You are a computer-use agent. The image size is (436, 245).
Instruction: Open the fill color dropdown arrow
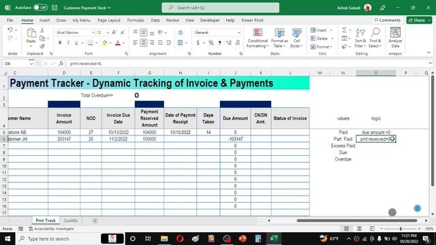click(110, 43)
